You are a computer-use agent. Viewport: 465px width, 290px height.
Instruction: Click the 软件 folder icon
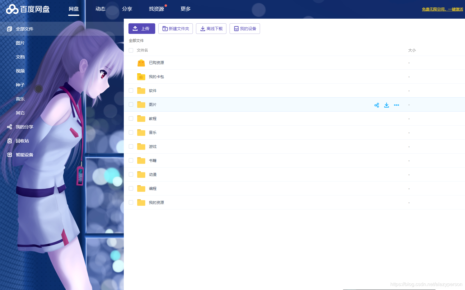(x=141, y=91)
